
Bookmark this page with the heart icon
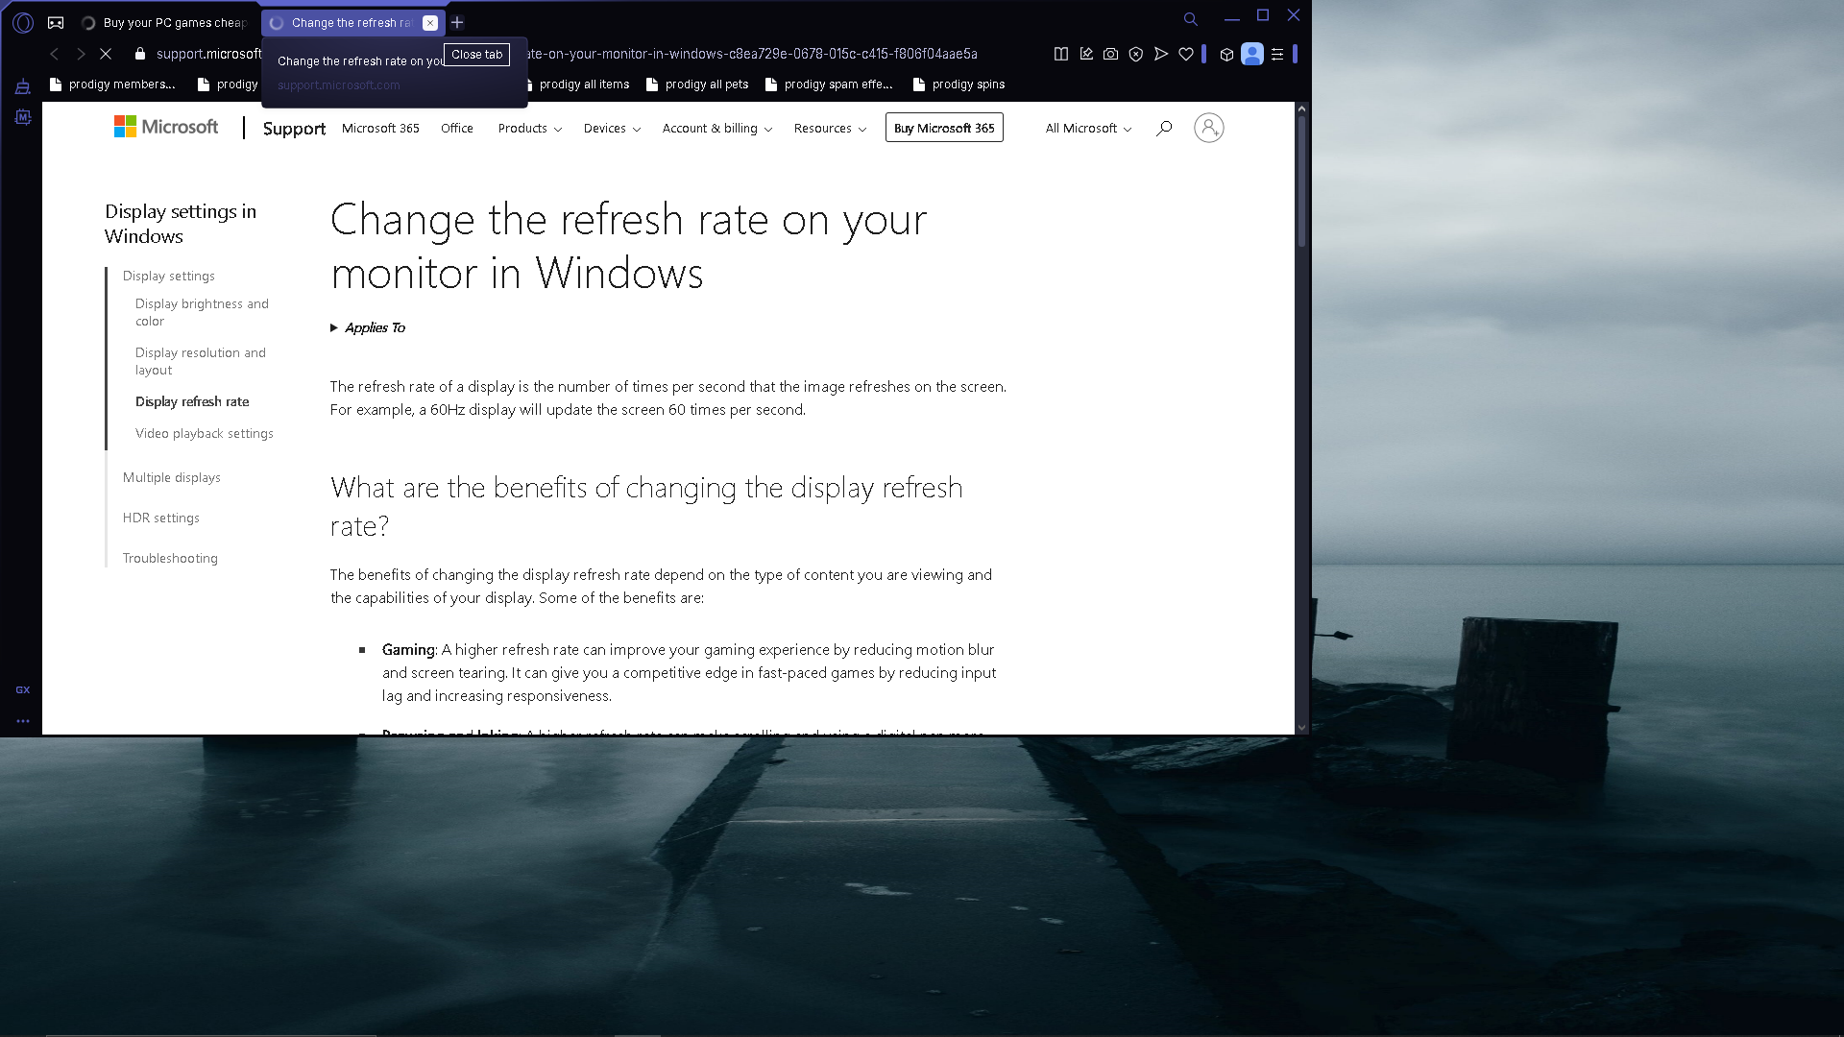click(1186, 54)
